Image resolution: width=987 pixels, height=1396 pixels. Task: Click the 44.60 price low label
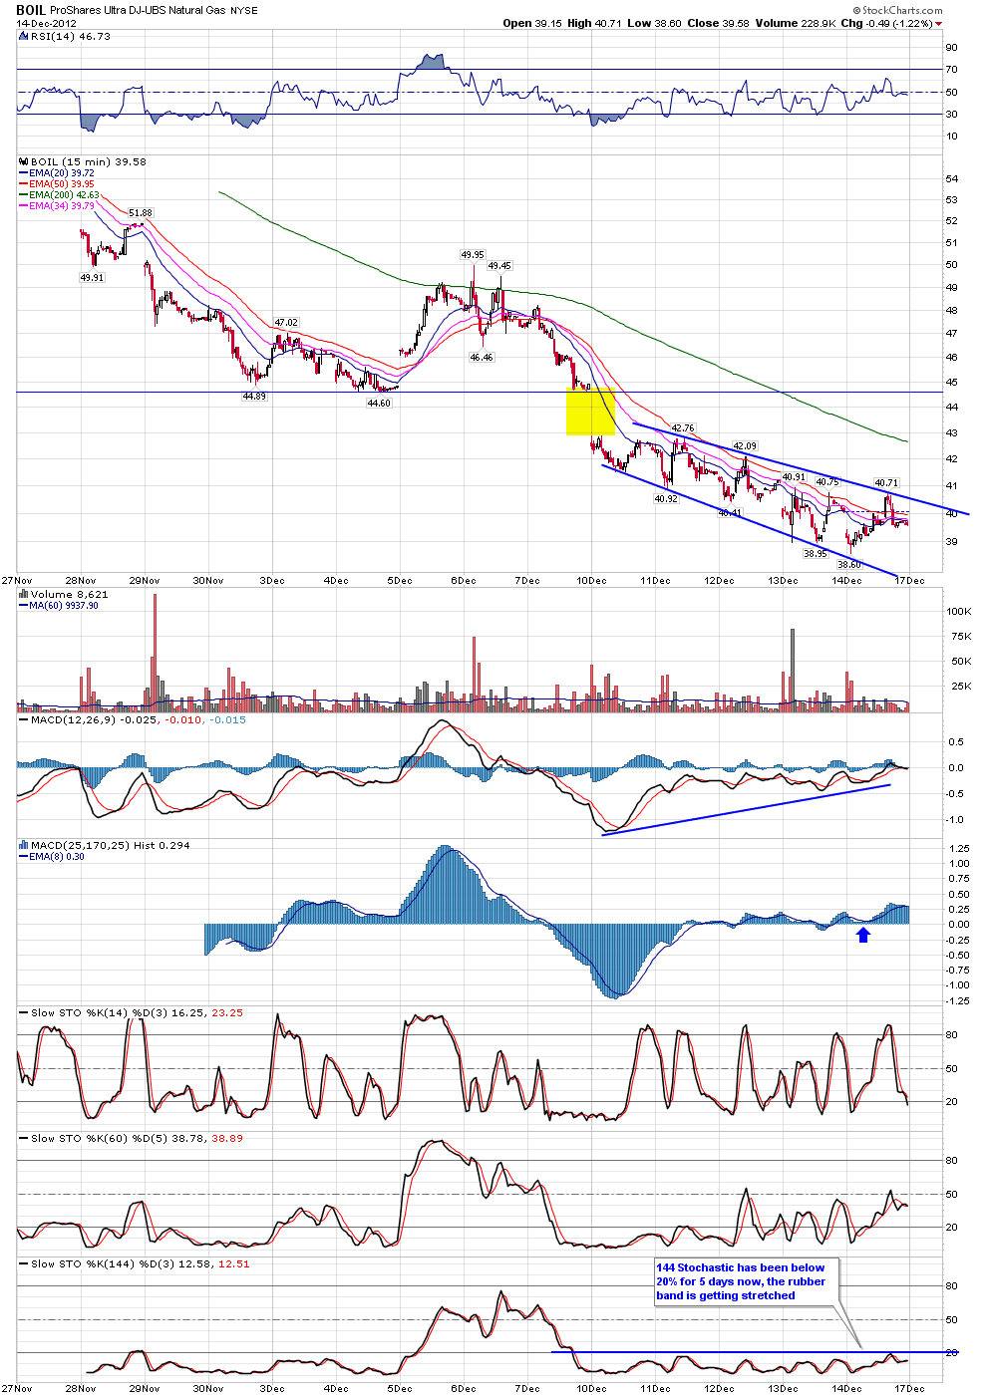click(x=379, y=404)
